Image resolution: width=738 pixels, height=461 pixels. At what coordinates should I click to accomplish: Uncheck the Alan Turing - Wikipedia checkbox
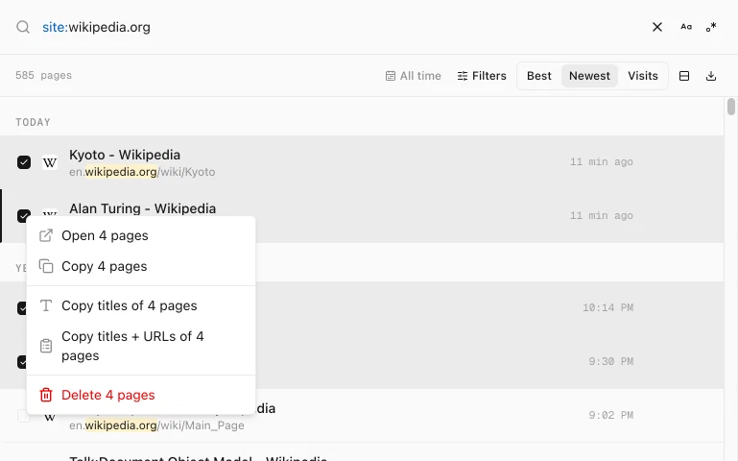24,214
